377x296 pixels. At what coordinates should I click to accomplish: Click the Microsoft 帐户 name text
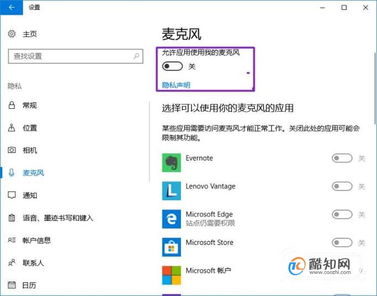(208, 271)
